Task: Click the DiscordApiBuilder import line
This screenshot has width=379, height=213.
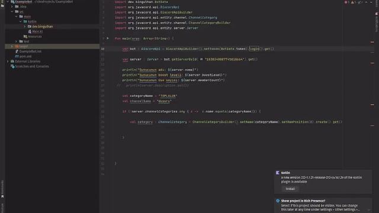Action: pyautogui.click(x=154, y=12)
